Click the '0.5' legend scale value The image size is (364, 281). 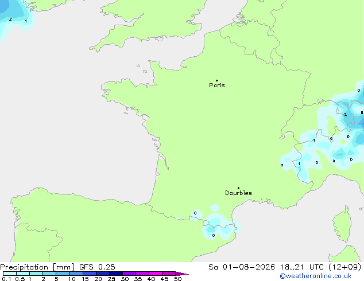point(20,279)
